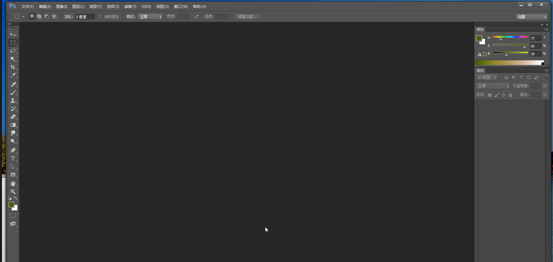
Task: Select the Eraser tool
Action: tap(13, 117)
